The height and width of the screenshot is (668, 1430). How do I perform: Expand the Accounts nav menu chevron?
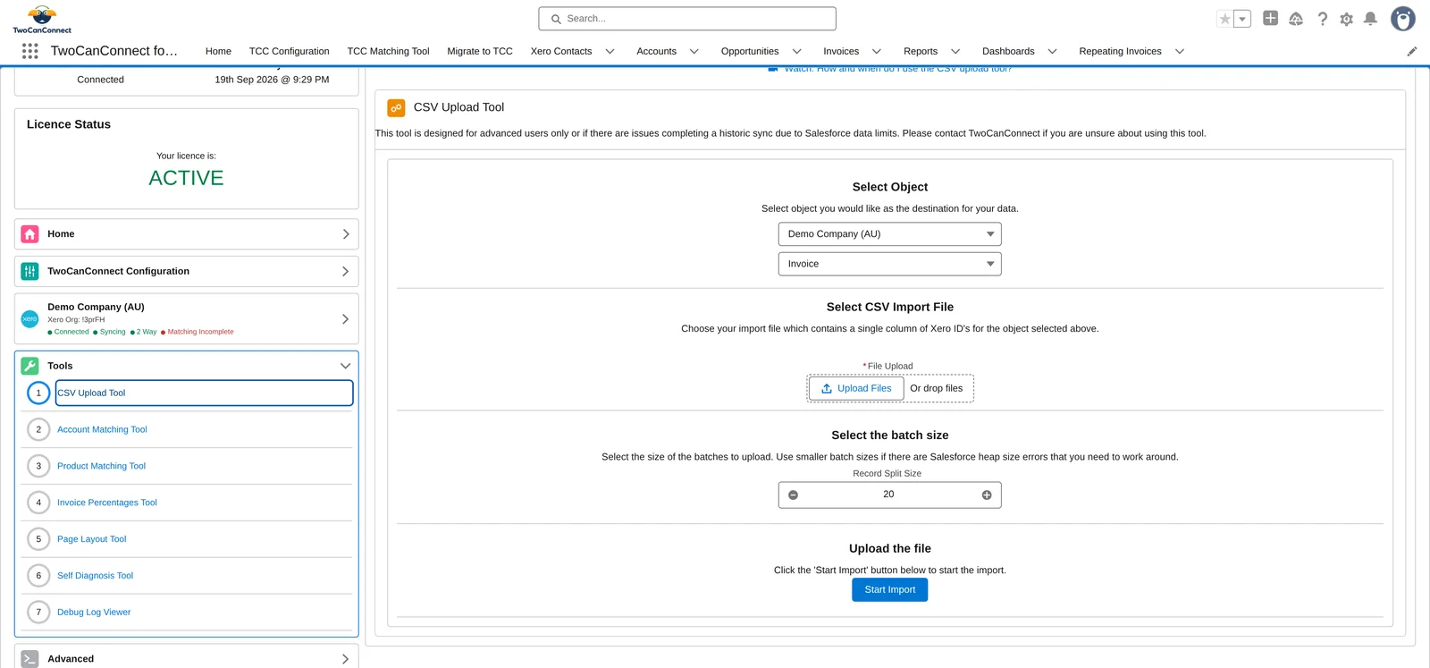(694, 51)
